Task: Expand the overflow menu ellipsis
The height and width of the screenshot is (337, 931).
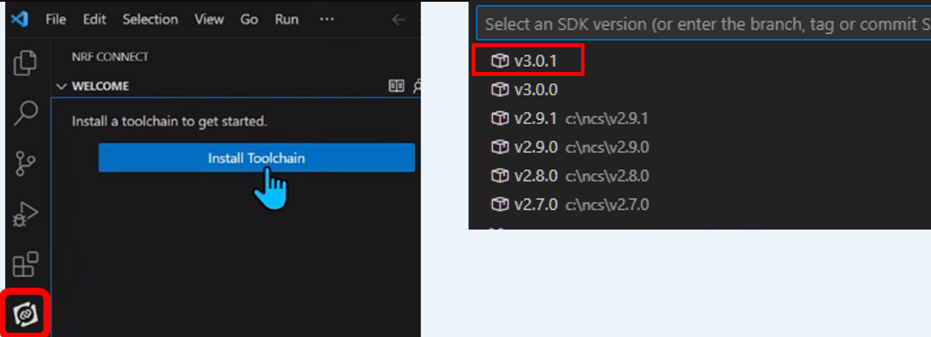Action: (327, 19)
